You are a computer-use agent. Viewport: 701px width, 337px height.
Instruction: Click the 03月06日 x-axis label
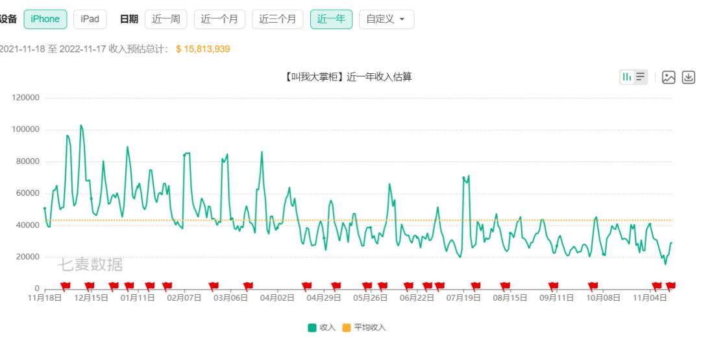(230, 297)
